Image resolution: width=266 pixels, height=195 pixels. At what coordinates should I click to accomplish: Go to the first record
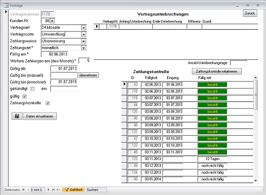point(23,190)
